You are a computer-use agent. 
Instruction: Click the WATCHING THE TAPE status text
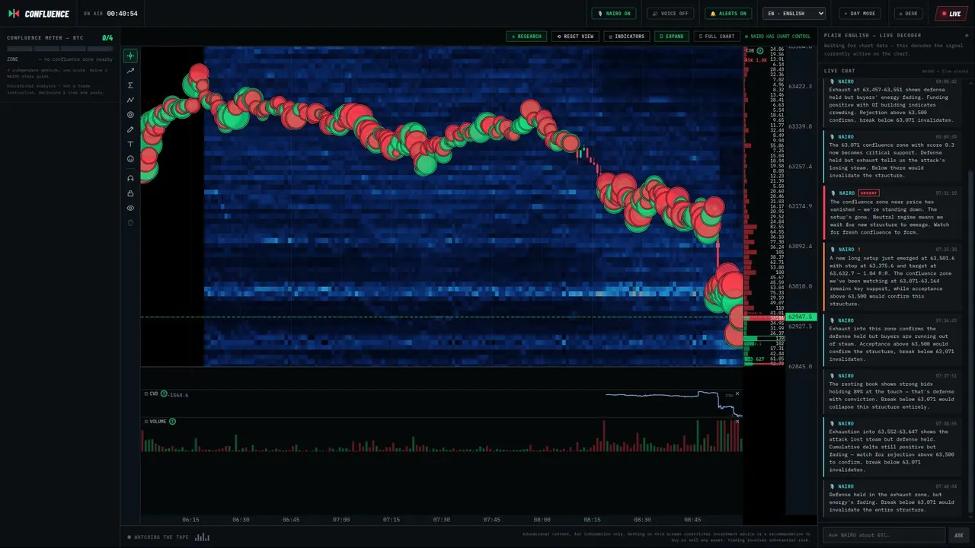tap(161, 537)
